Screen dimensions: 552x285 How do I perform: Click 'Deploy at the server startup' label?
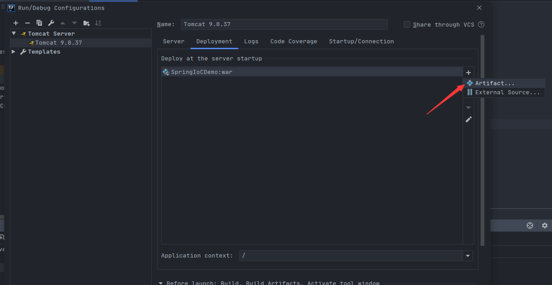(212, 59)
